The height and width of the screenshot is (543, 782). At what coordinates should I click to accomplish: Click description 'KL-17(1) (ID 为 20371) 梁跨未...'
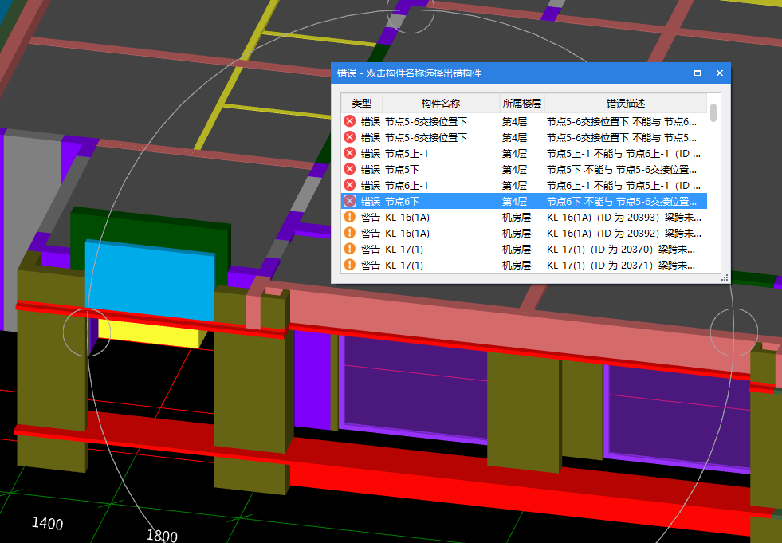621,265
